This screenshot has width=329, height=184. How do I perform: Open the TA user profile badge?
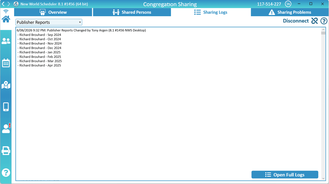[x=288, y=4]
